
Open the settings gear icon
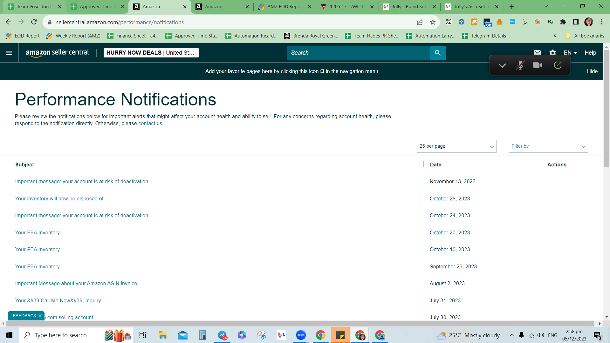pos(552,53)
